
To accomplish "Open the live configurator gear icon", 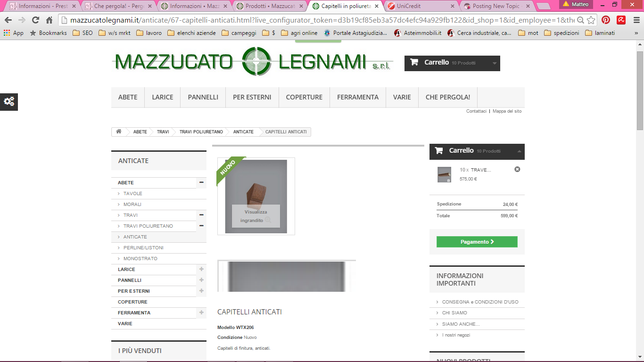I will coord(9,101).
